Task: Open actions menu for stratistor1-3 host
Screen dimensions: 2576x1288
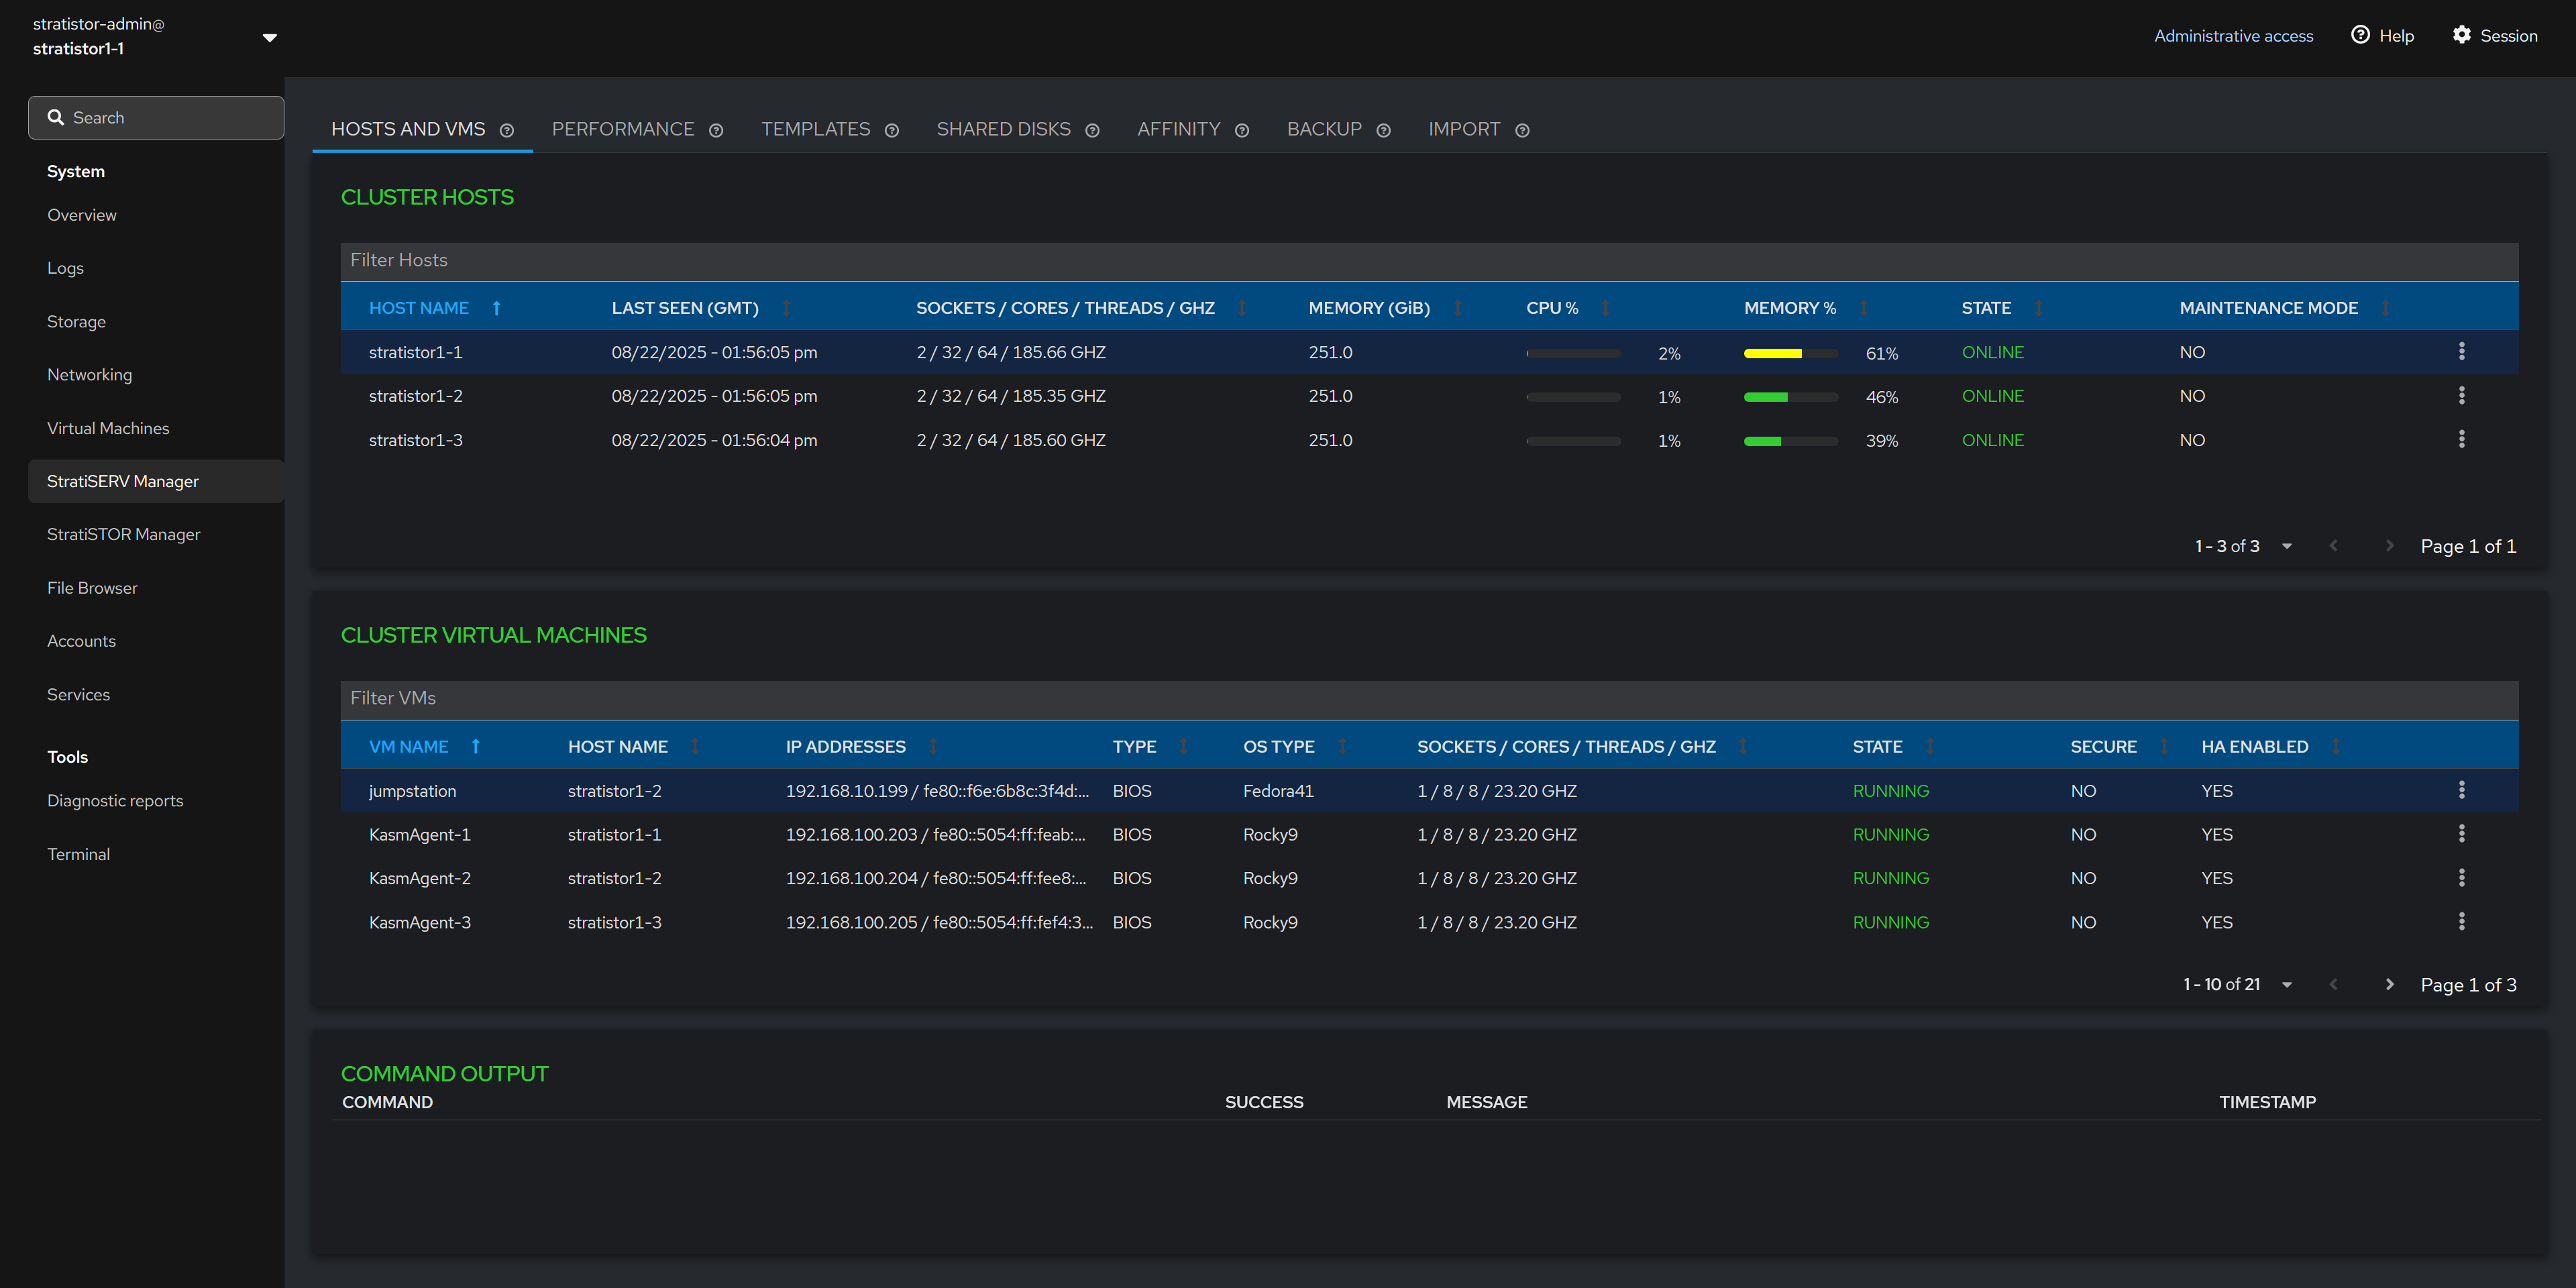Action: click(2461, 439)
